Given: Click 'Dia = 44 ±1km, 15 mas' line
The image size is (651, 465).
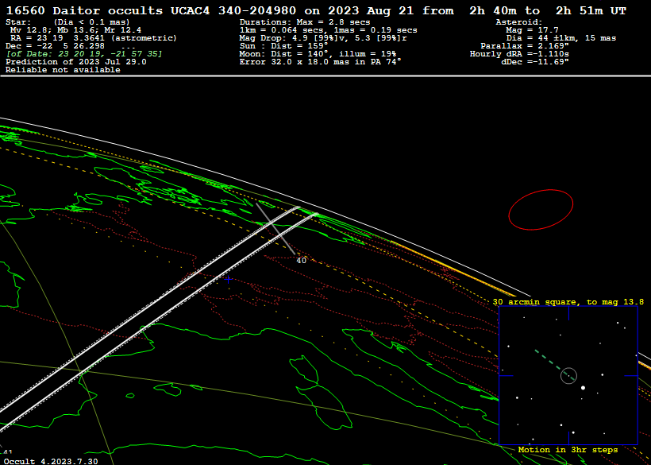Looking at the screenshot, I should pos(561,38).
